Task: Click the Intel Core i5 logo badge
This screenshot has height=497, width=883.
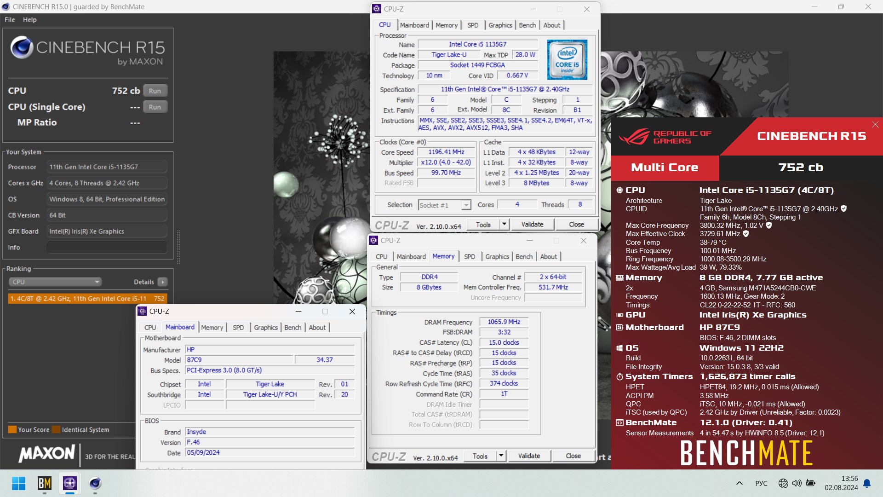Action: pos(567,60)
